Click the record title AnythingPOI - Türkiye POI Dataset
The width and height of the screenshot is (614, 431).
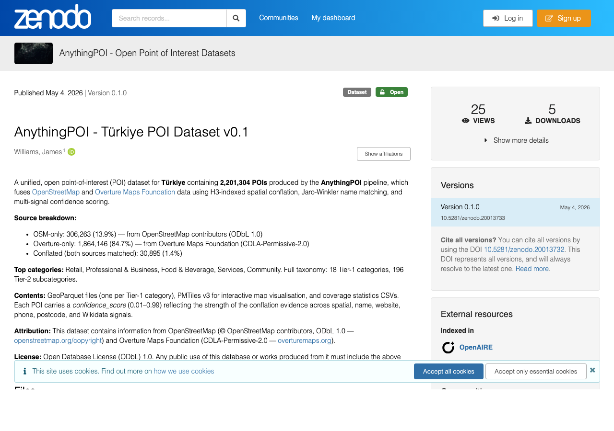[x=131, y=132]
